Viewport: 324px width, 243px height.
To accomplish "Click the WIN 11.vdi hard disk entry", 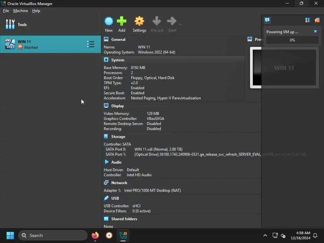I will (x=158, y=149).
